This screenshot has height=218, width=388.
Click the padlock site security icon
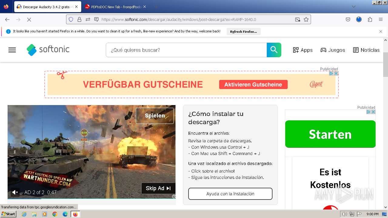coord(79,19)
